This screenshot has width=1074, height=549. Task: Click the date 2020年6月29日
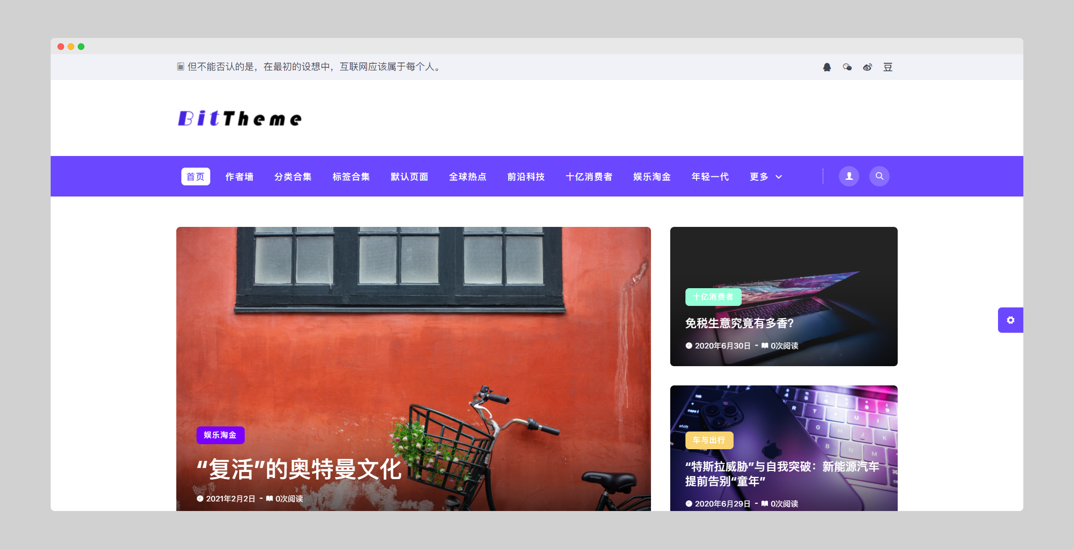pos(722,504)
